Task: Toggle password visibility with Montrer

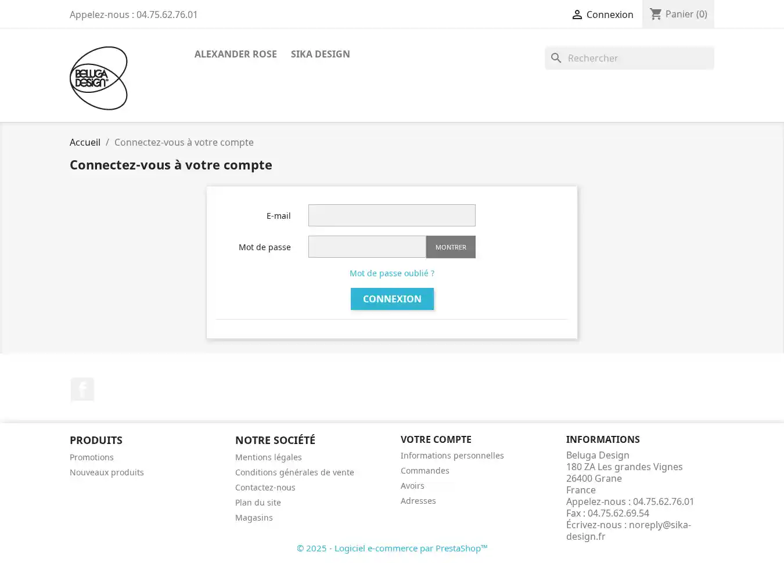Action: (451, 247)
